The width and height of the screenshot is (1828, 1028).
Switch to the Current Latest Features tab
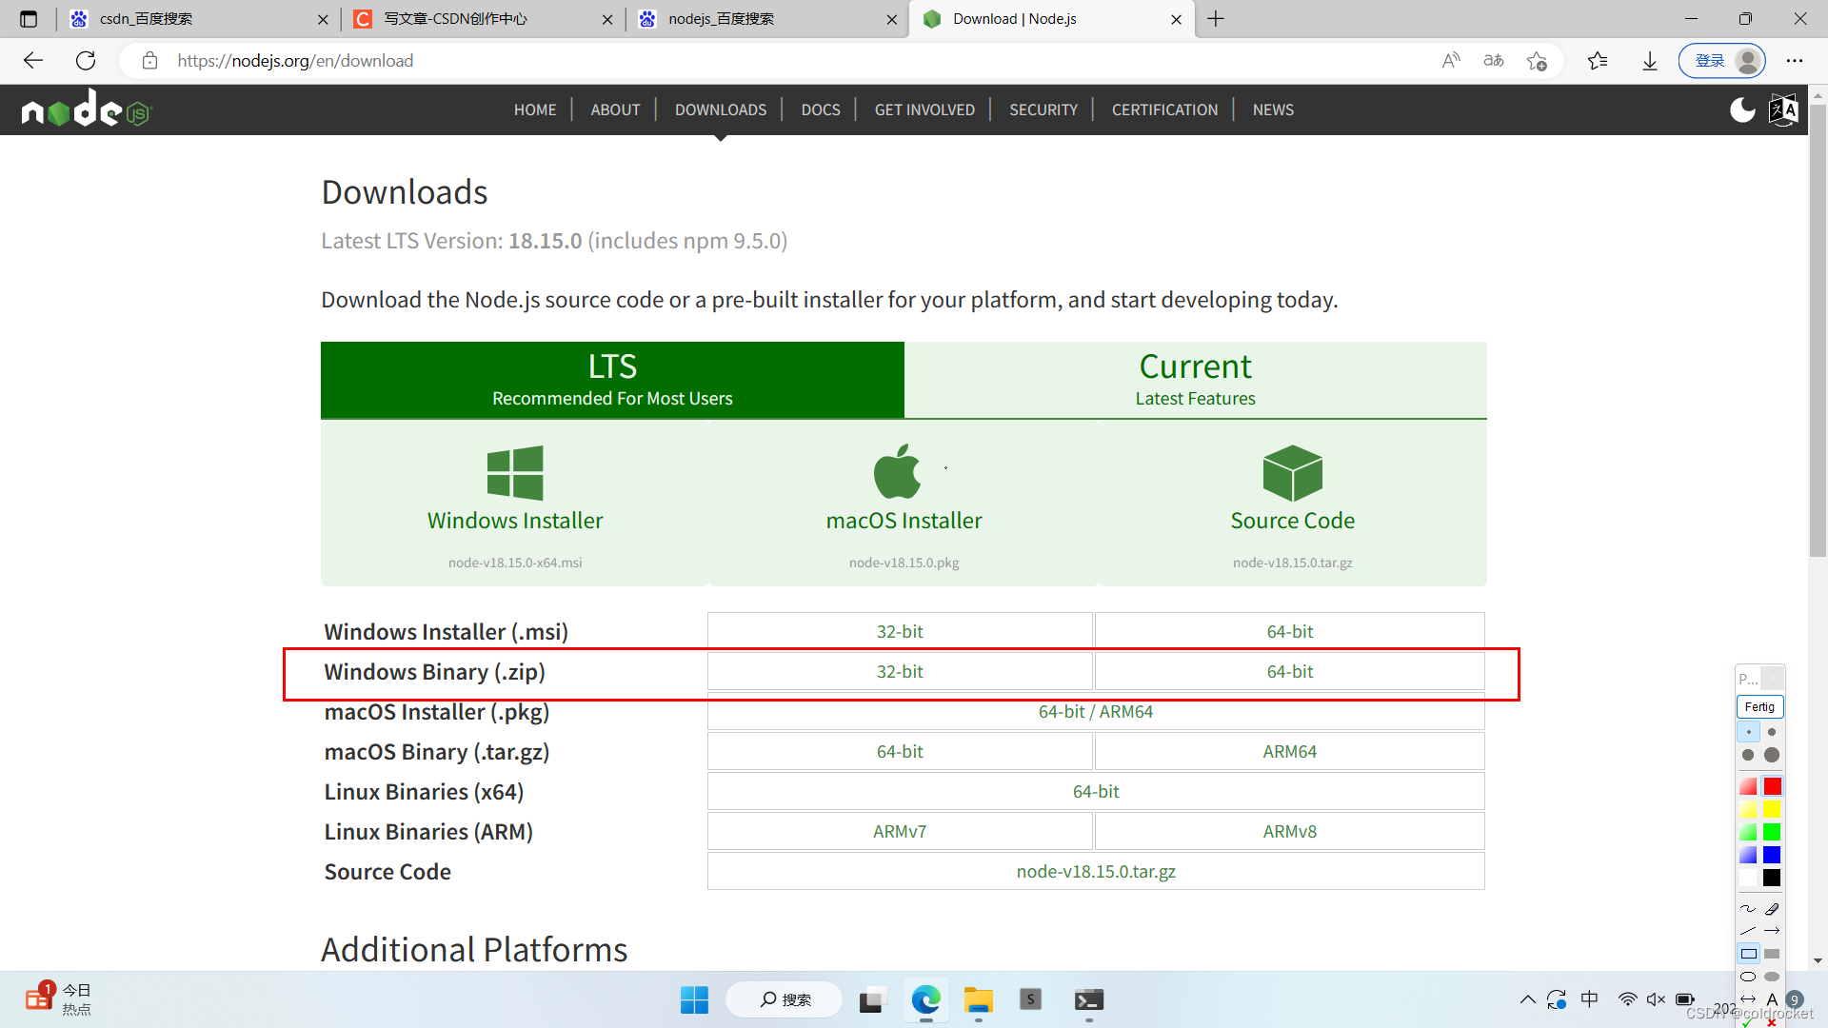[1195, 380]
